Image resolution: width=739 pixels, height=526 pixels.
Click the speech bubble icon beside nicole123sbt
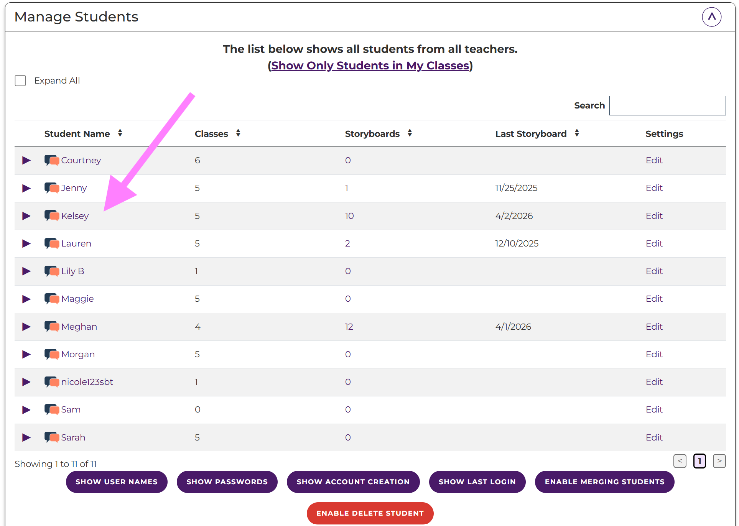point(52,382)
